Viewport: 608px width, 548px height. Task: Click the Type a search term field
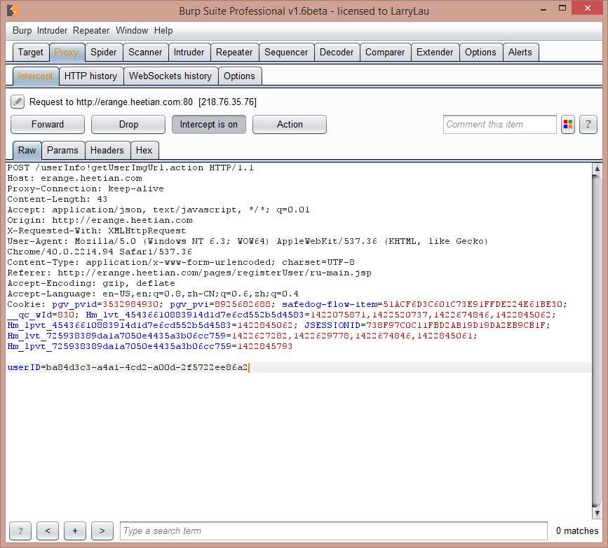pos(334,531)
